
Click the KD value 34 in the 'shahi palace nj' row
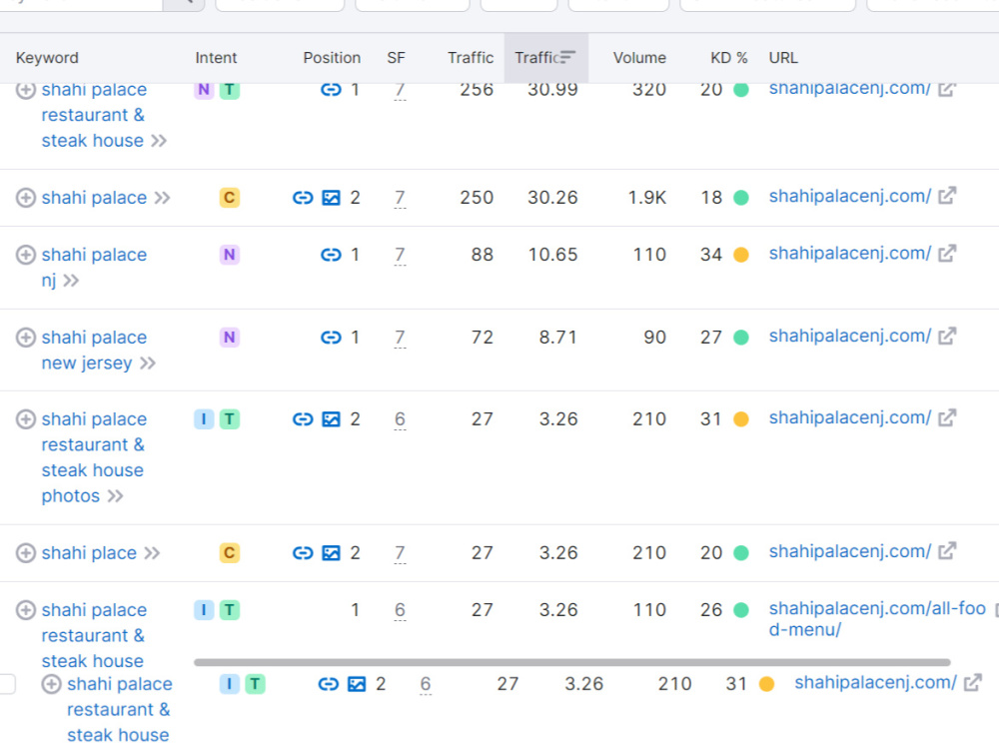pos(711,255)
